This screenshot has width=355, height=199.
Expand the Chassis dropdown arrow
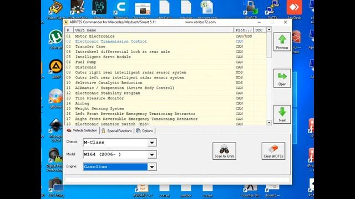click(x=152, y=143)
